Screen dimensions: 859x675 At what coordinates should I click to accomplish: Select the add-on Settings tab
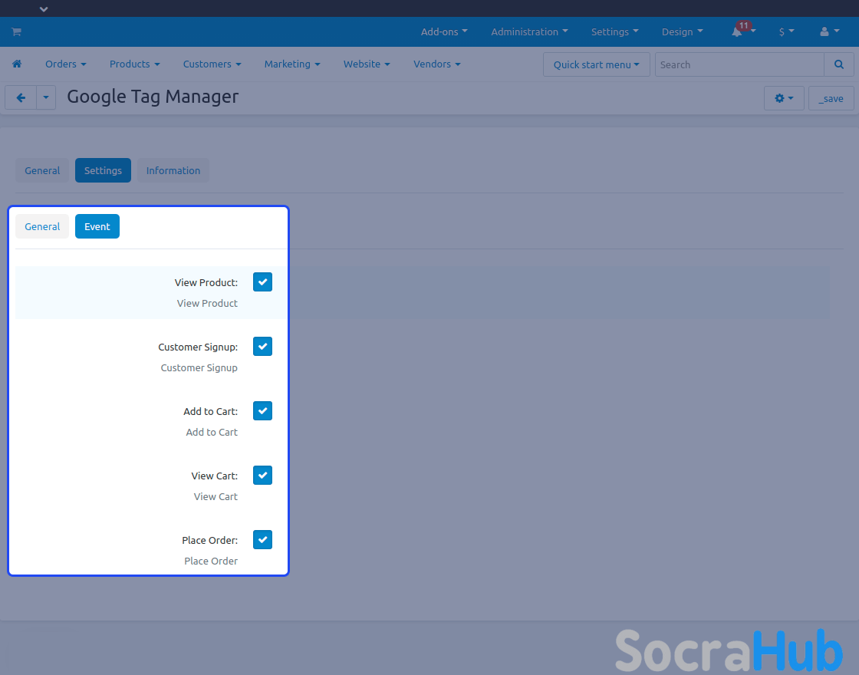[103, 170]
